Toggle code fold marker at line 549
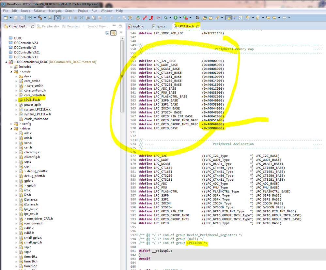 click(137, 45)
